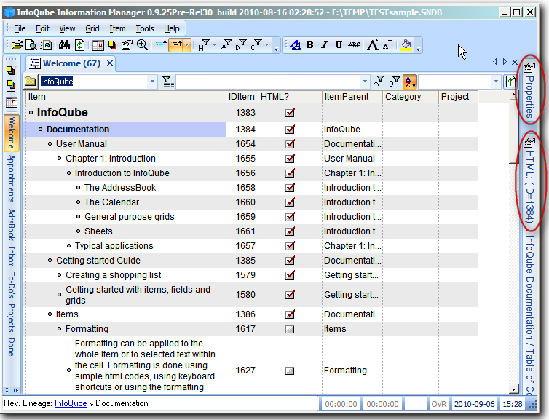The height and width of the screenshot is (420, 549).
Task: Toggle the A-Z sort button
Action: [410, 82]
